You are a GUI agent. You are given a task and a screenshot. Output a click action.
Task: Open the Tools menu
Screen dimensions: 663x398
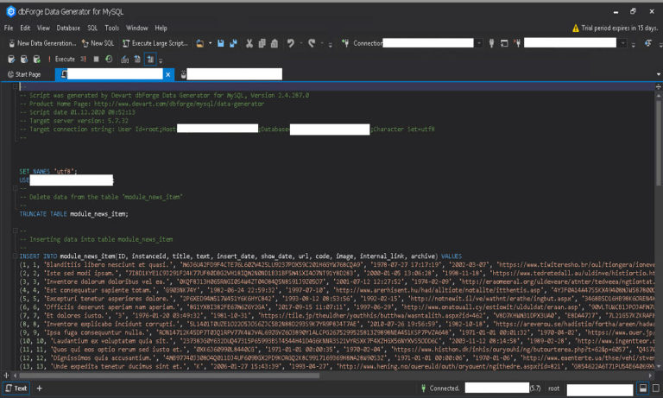point(111,28)
